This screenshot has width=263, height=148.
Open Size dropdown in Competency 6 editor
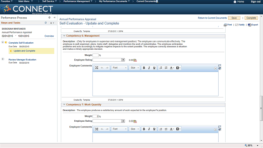tap(135, 68)
